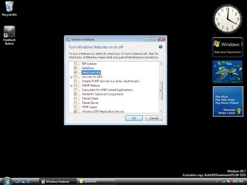Open the Feedback Button desktop shortcut
Image resolution: width=247 pixels, height=185 pixels.
[9, 35]
